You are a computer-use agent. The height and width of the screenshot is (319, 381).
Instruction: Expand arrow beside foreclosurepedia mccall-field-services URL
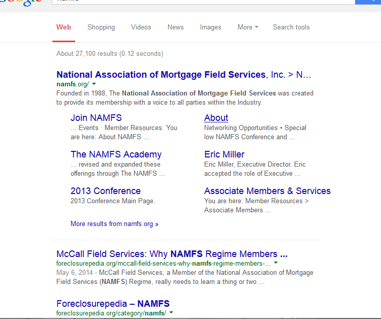point(276,263)
